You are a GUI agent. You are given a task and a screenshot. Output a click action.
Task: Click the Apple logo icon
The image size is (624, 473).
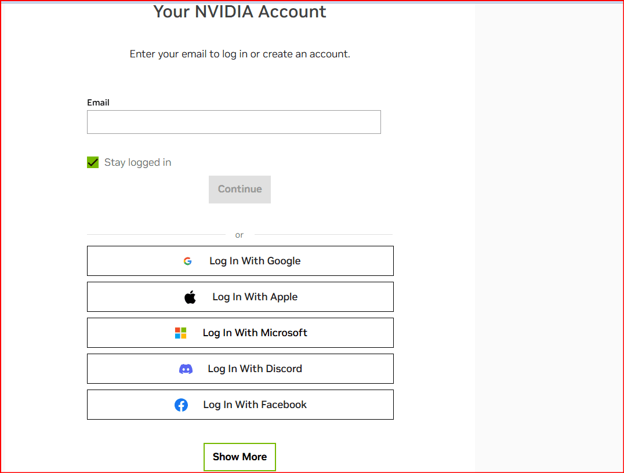click(x=190, y=297)
